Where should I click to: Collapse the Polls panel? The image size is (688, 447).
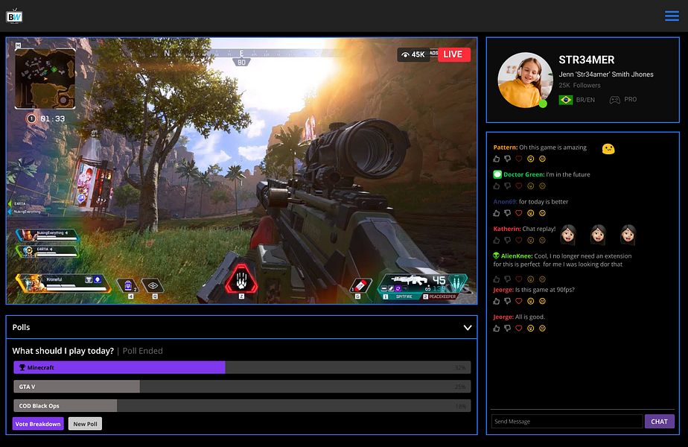pos(468,327)
